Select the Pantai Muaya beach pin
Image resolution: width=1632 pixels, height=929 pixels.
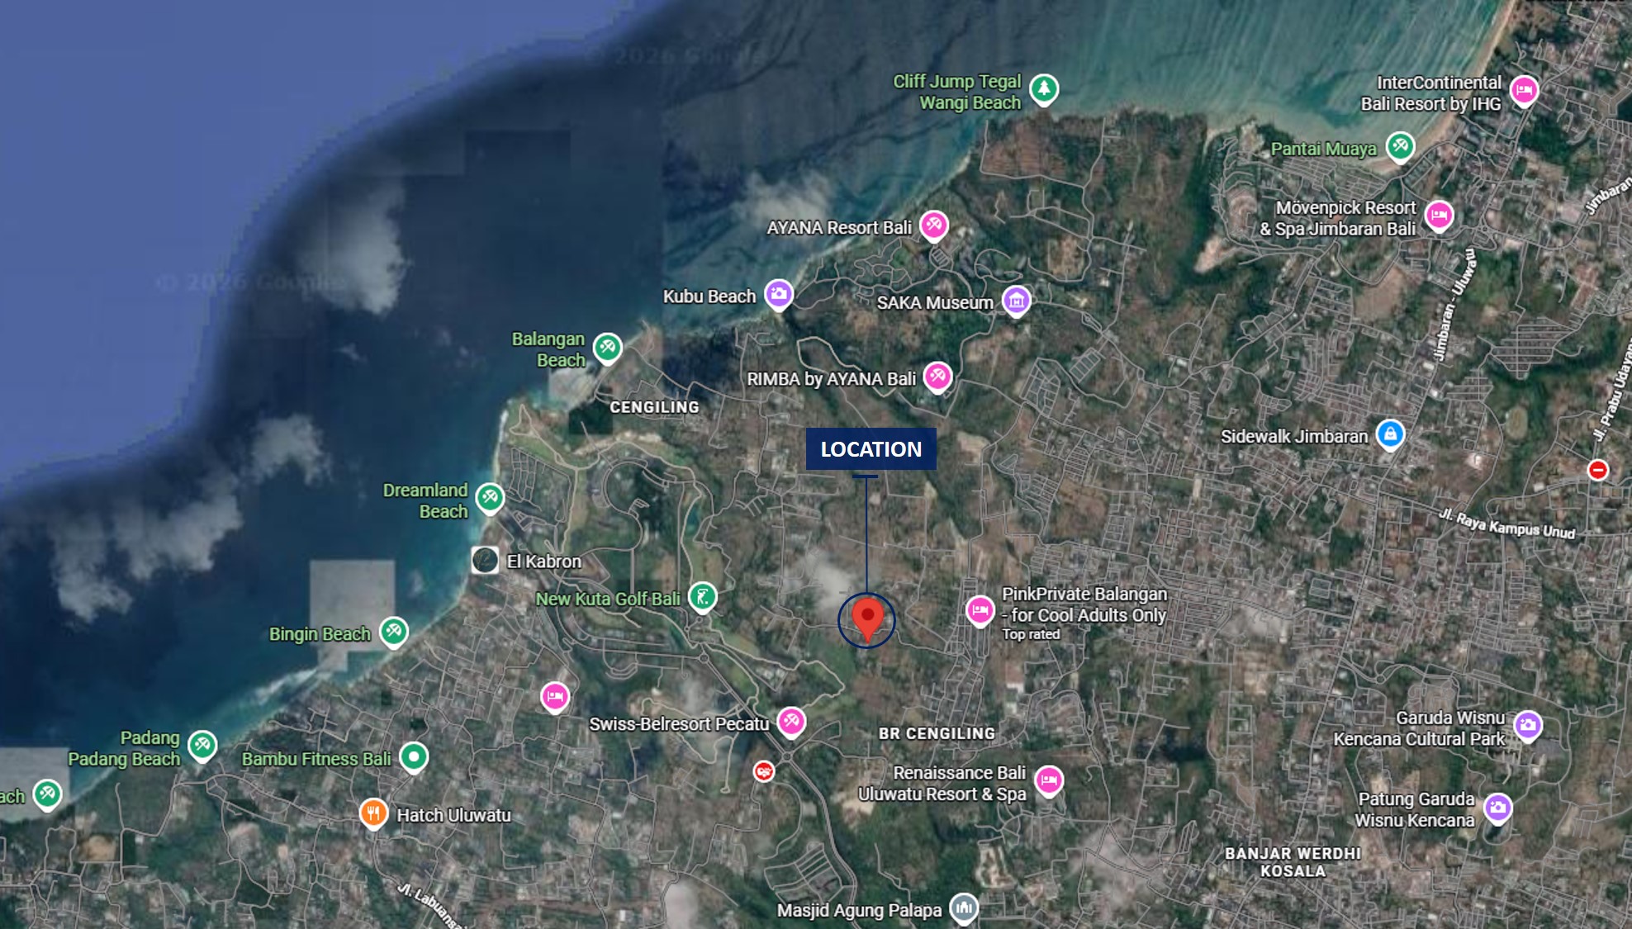[x=1400, y=147]
